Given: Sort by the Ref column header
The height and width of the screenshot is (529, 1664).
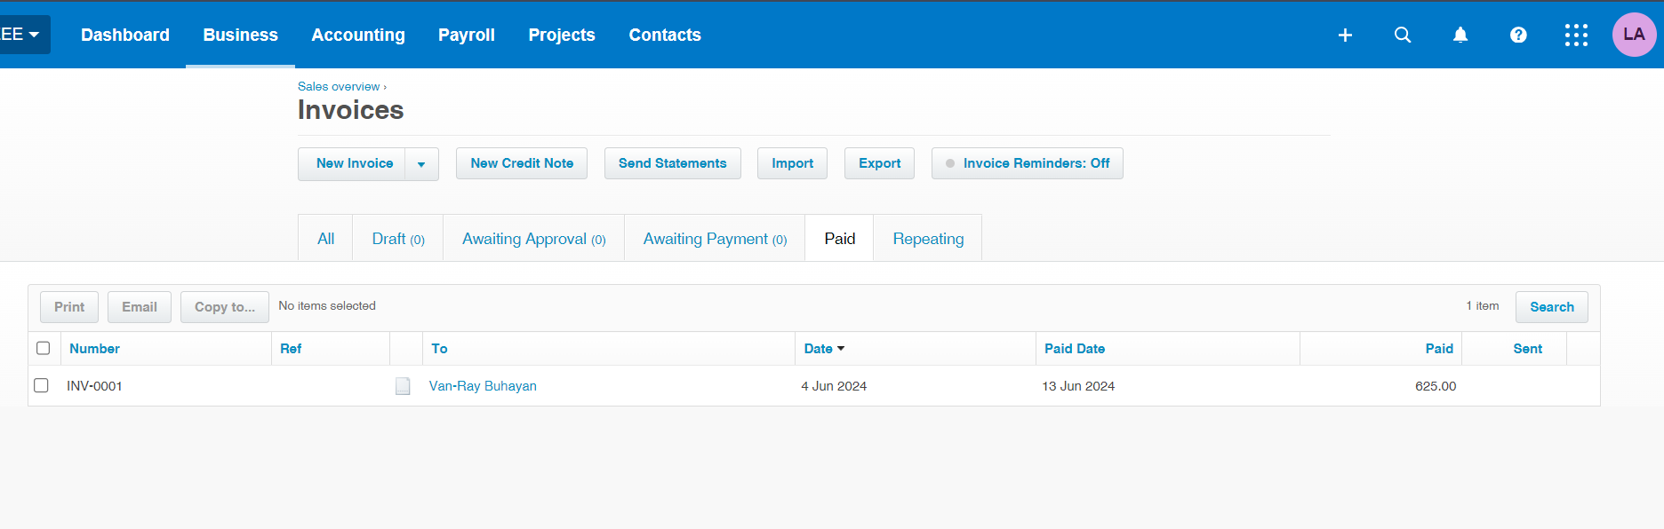Looking at the screenshot, I should (x=291, y=349).
